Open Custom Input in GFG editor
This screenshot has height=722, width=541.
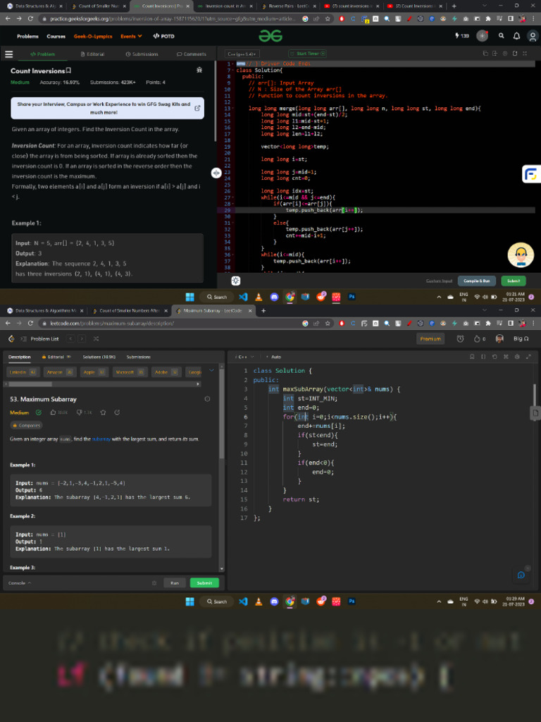(x=439, y=281)
